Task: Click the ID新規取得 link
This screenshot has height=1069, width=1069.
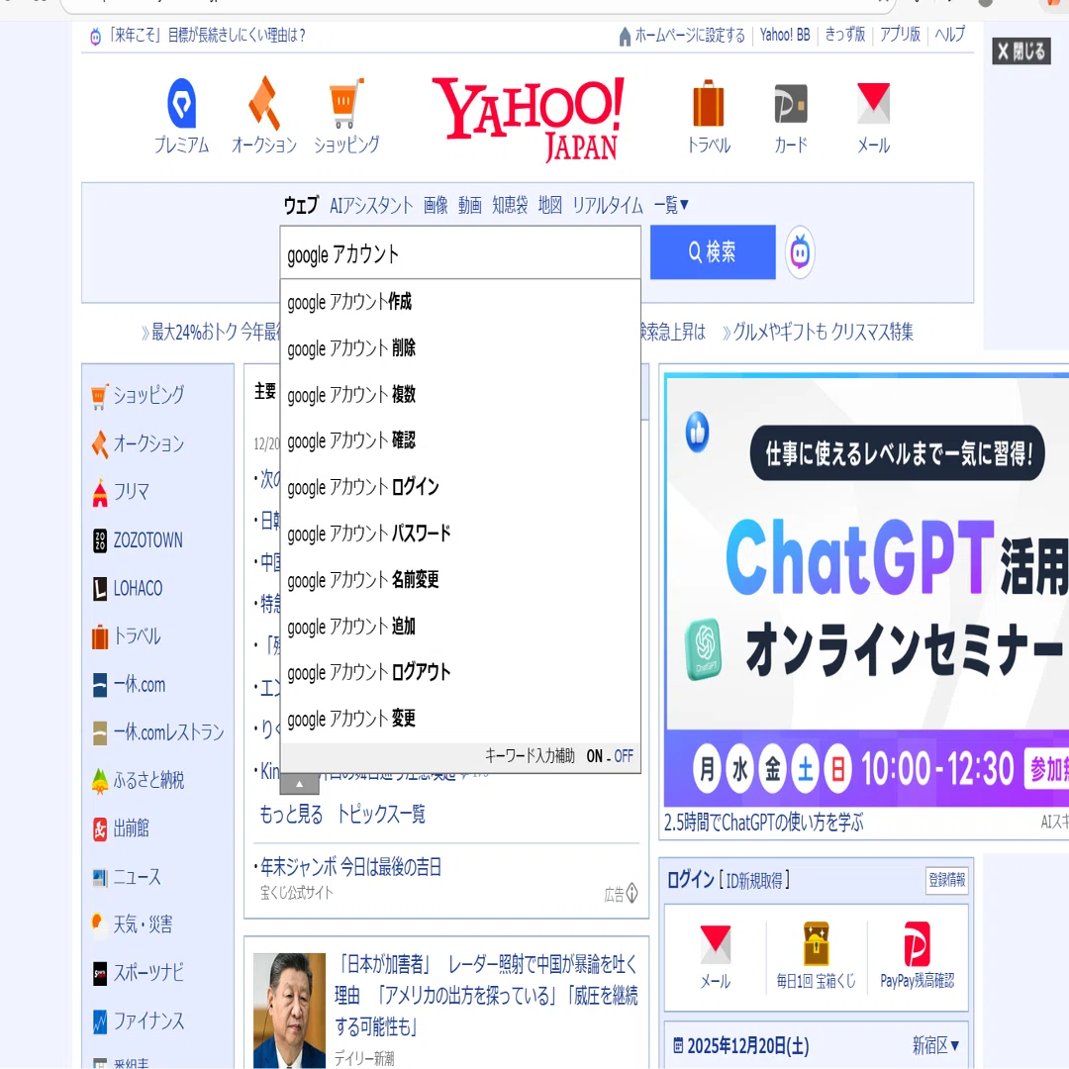Action: click(x=754, y=880)
